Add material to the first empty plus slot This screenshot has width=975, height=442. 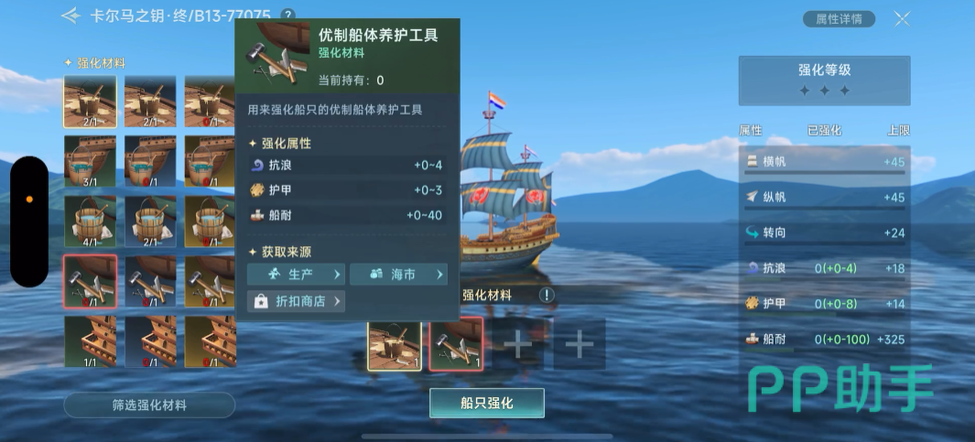coord(517,344)
